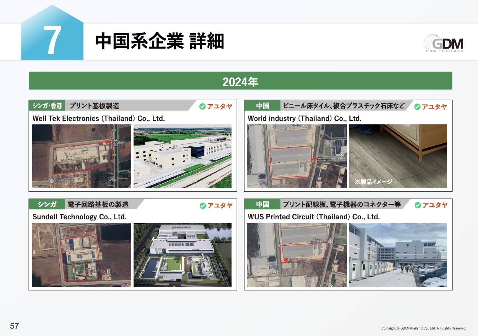This screenshot has height=336, width=478.
Task: Select the "プリント配線板、電子機器のコネクター等" label
Action: click(342, 204)
